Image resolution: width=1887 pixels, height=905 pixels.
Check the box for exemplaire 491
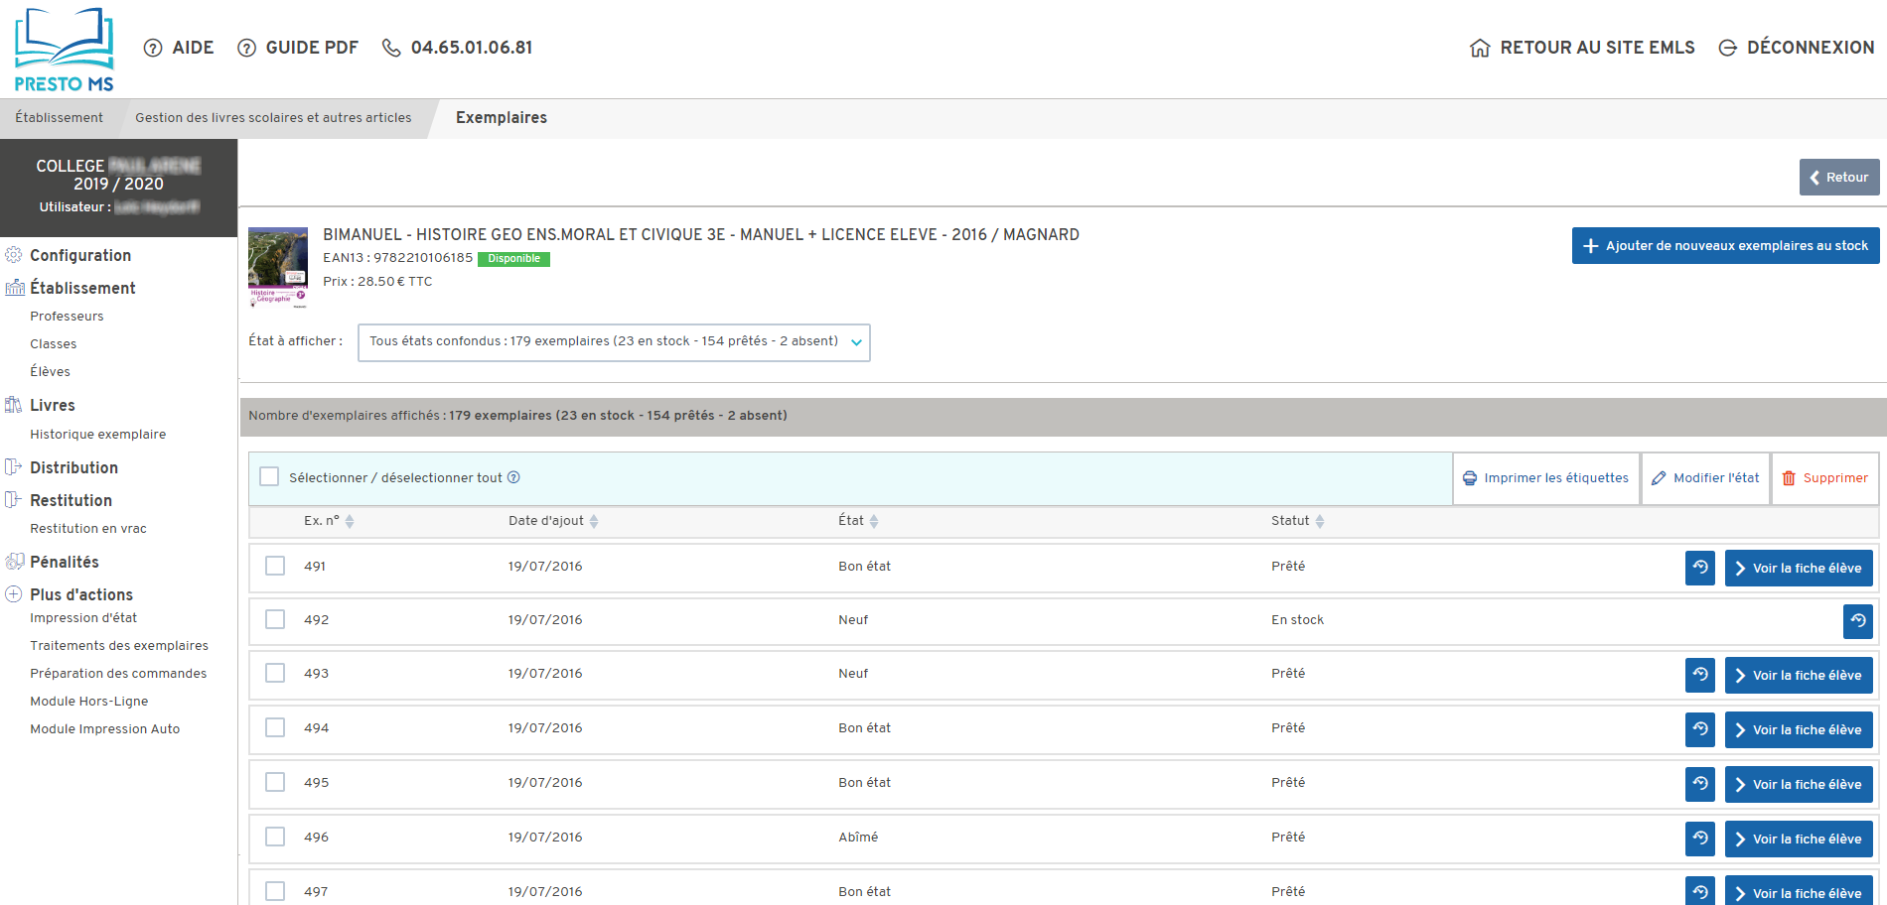tap(275, 566)
